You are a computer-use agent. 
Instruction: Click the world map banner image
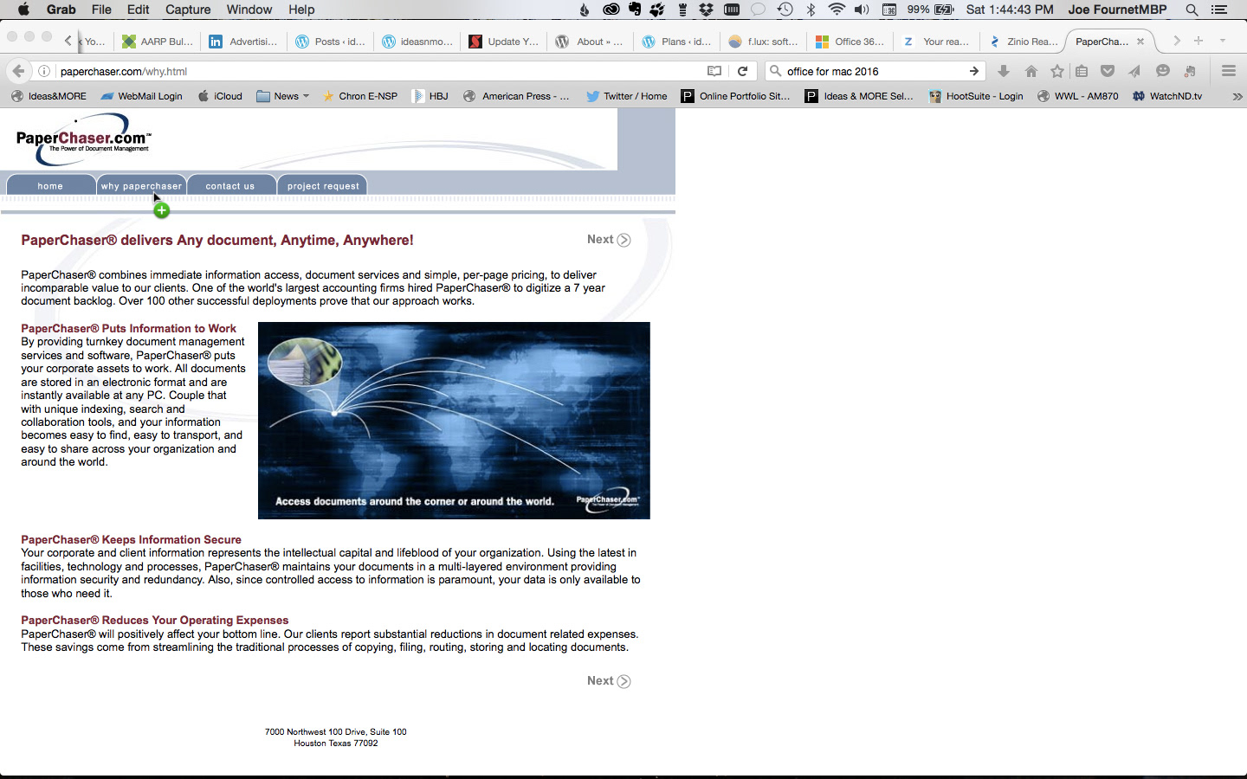[454, 421]
